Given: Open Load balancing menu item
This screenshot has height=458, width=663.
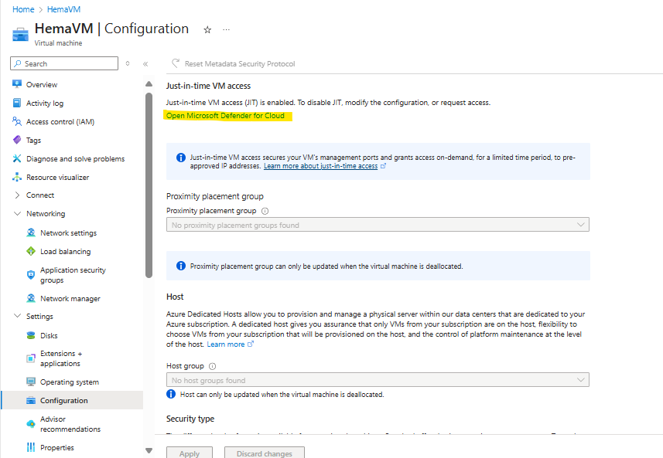Looking at the screenshot, I should (x=65, y=252).
